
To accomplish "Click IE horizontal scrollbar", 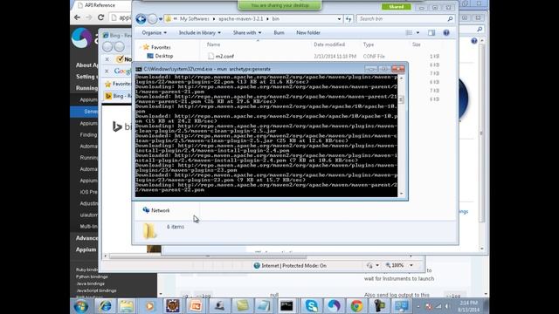I will coord(208,256).
